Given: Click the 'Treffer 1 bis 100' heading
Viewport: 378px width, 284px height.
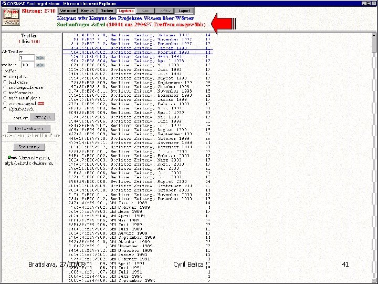Looking at the screenshot, I should (29, 38).
